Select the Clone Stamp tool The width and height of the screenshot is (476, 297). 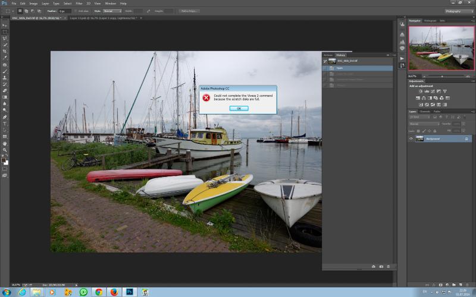click(5, 78)
